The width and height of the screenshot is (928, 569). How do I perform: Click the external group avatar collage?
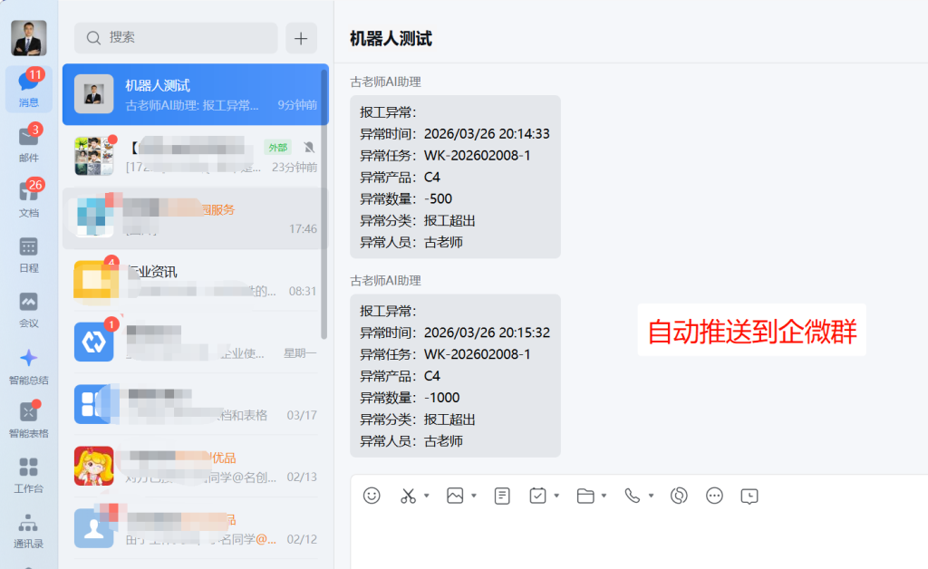pos(93,156)
